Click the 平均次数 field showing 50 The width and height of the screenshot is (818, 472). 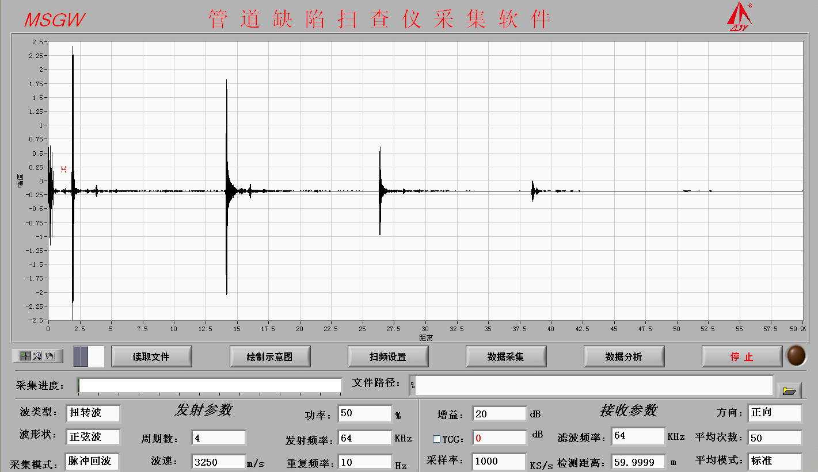(x=775, y=438)
